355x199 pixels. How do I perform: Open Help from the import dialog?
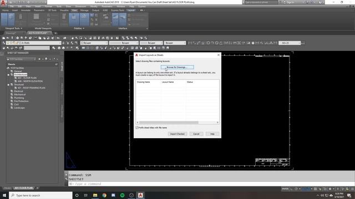tap(212, 134)
